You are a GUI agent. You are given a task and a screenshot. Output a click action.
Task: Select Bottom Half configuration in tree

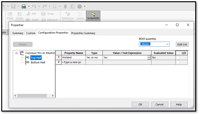point(38,62)
